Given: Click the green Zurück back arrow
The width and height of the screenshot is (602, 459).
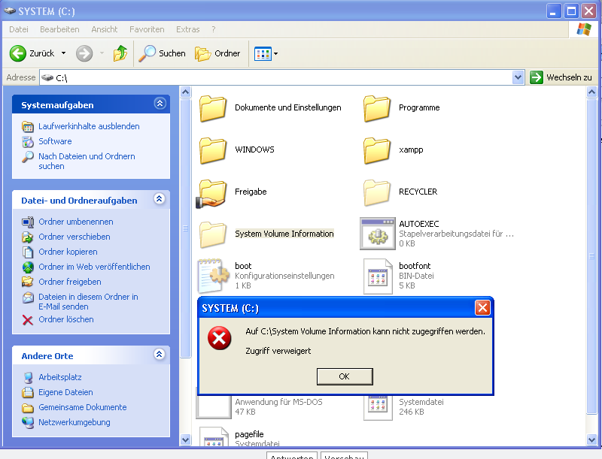Looking at the screenshot, I should [x=17, y=53].
